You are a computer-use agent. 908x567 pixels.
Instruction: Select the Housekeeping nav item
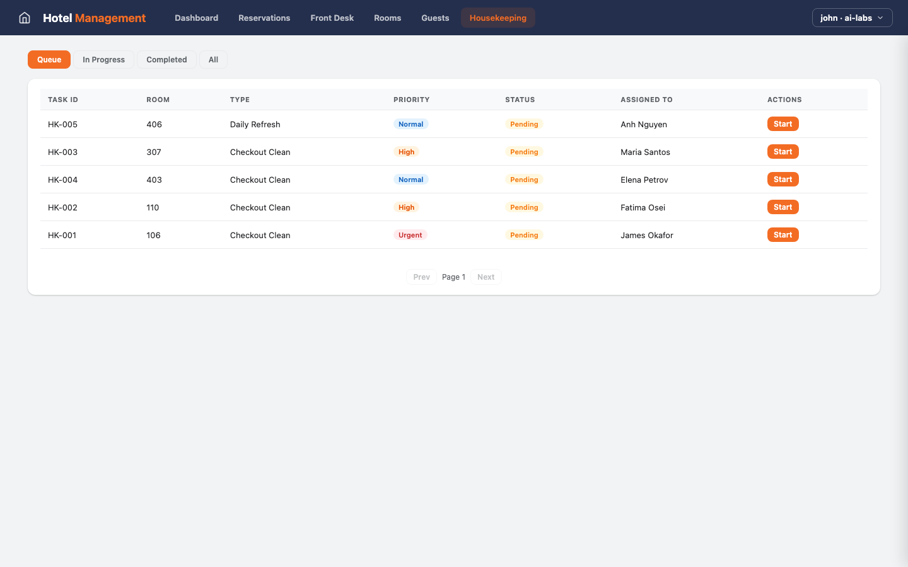pos(498,18)
